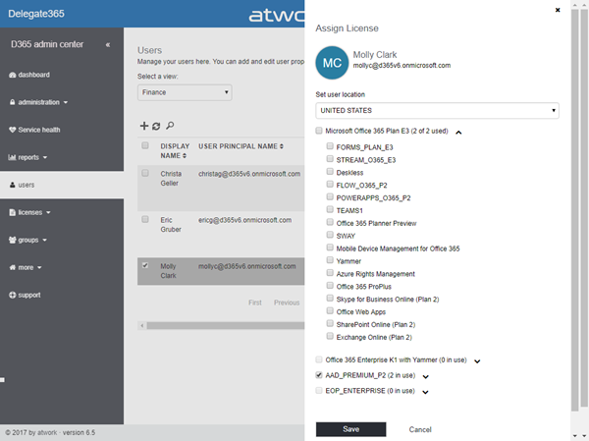Sort by Display Name column
The image size is (589, 441).
pyautogui.click(x=175, y=150)
